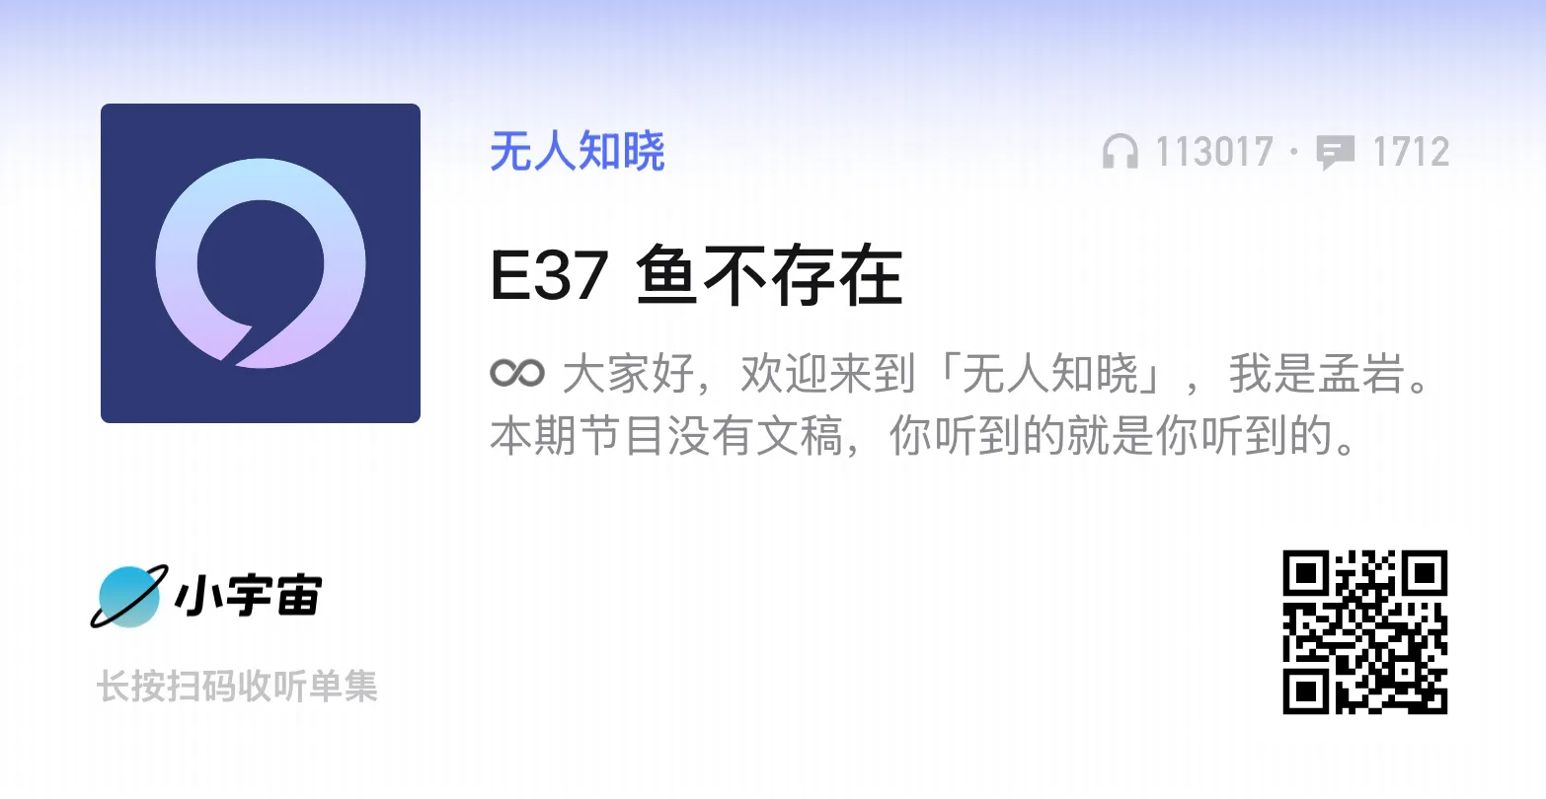Image resolution: width=1546 pixels, height=799 pixels.
Task: Click the 小宇宙 planet logo icon
Action: coord(126,597)
